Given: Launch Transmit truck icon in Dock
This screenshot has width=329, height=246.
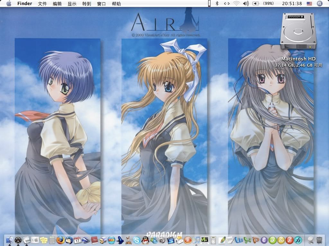Looking at the screenshot, I should [x=103, y=240].
